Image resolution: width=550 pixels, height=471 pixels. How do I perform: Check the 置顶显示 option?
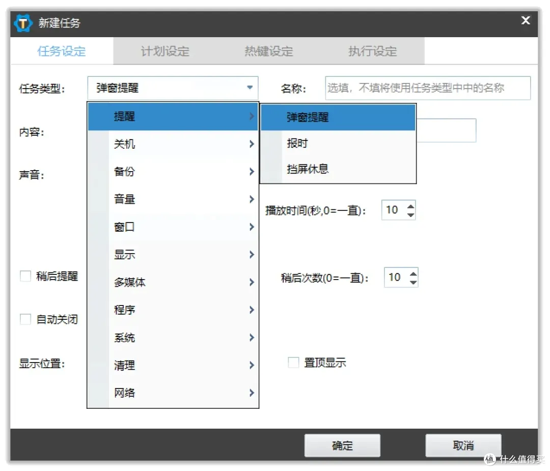[293, 362]
